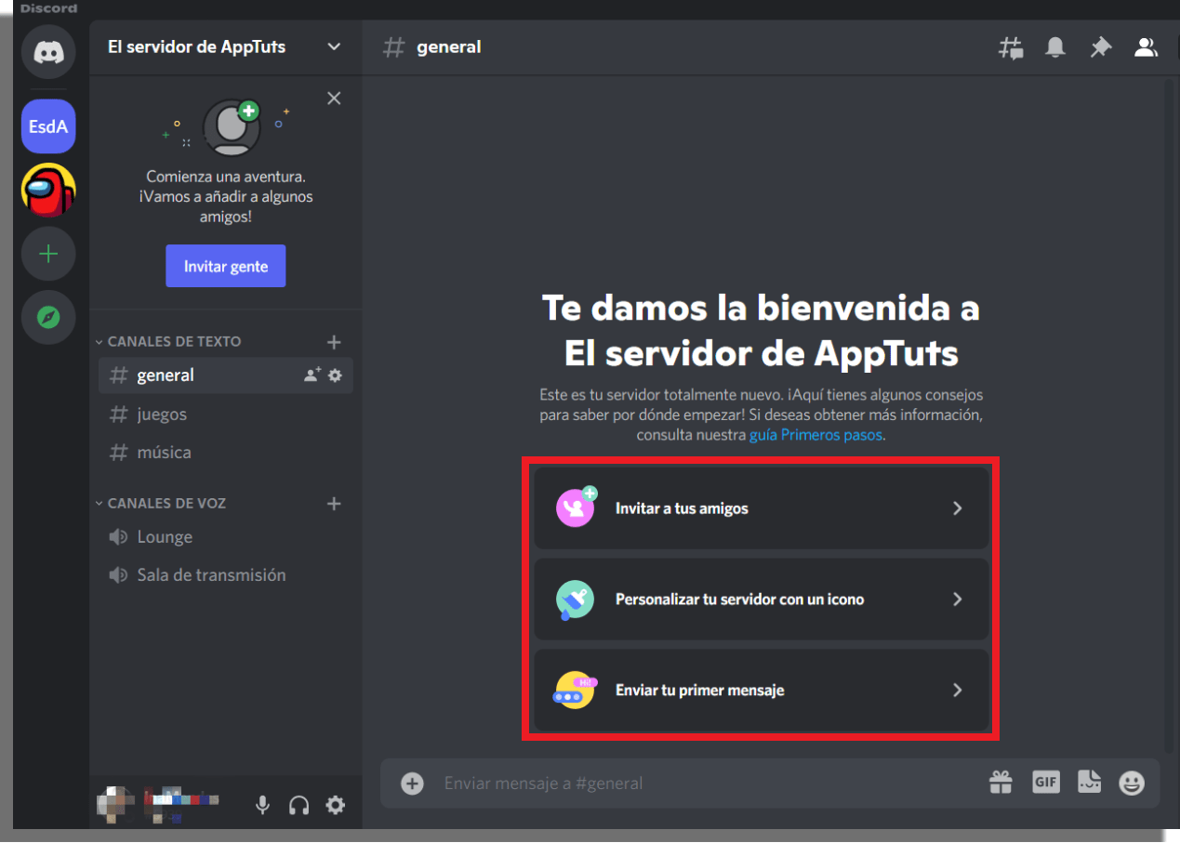Click the pixelated user avatar
This screenshot has width=1180, height=843.
[x=116, y=805]
